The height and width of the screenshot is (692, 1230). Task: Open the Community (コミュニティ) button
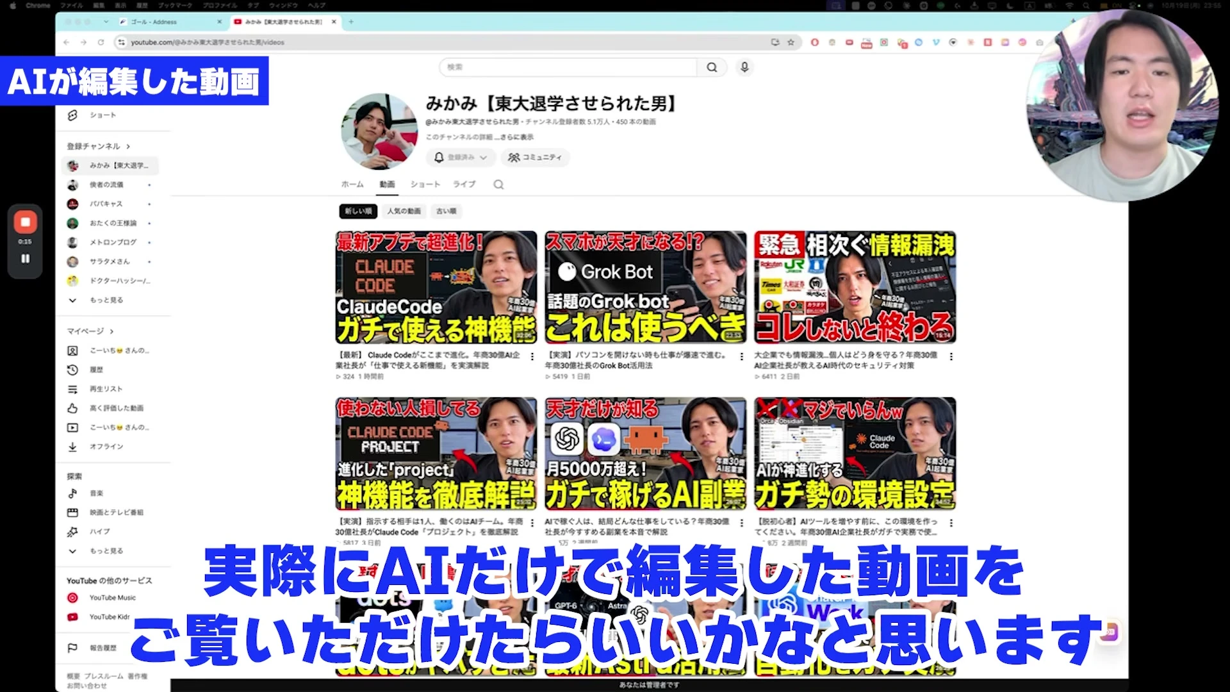[x=535, y=157]
